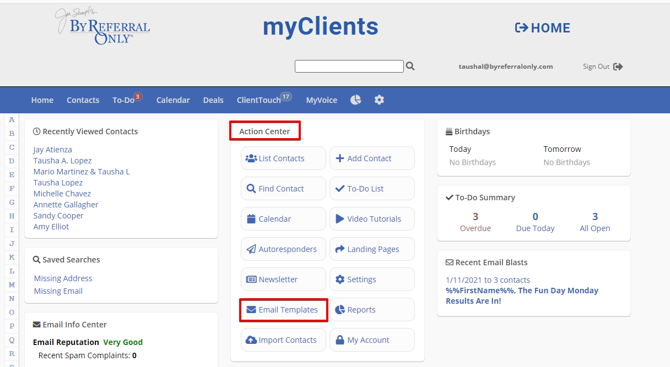Open the Calendar menu in navbar
670x367 pixels.
point(173,100)
